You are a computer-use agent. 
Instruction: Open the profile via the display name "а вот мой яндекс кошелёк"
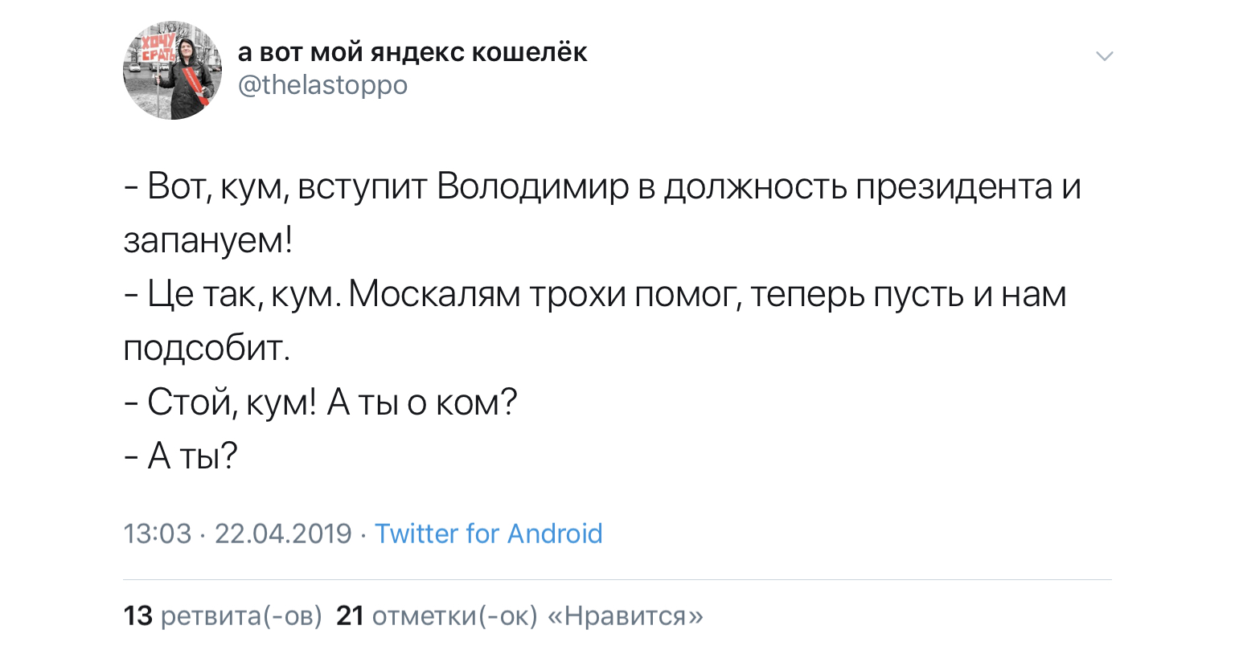point(412,52)
